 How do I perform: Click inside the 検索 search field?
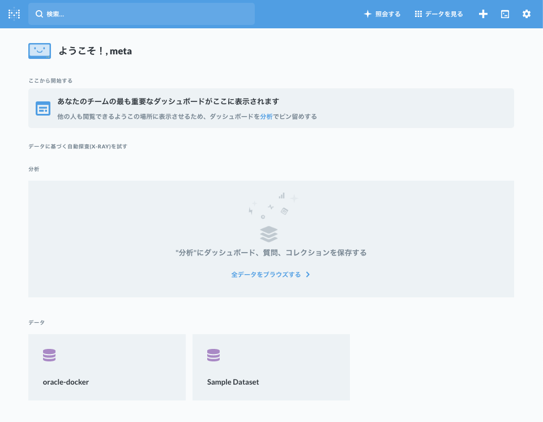(x=142, y=14)
